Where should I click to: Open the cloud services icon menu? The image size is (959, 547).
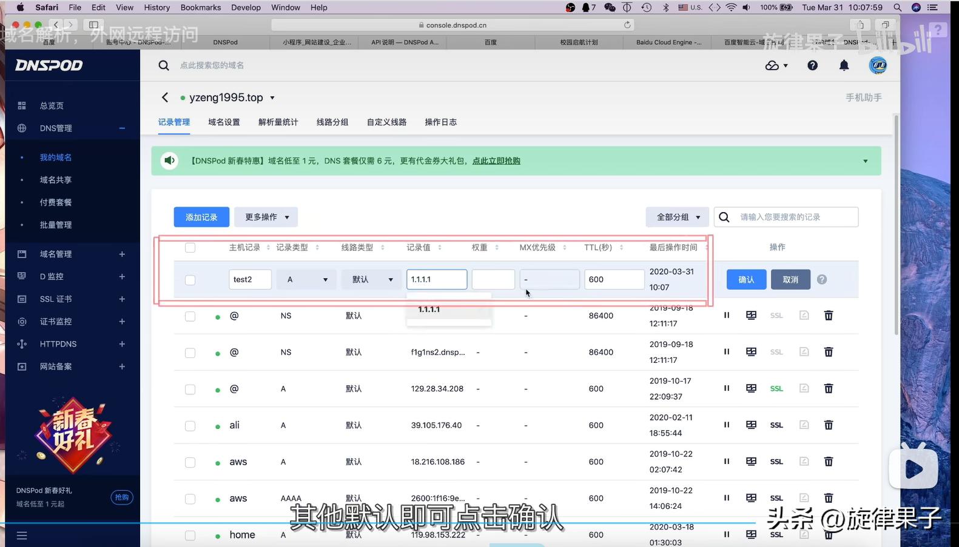point(776,65)
